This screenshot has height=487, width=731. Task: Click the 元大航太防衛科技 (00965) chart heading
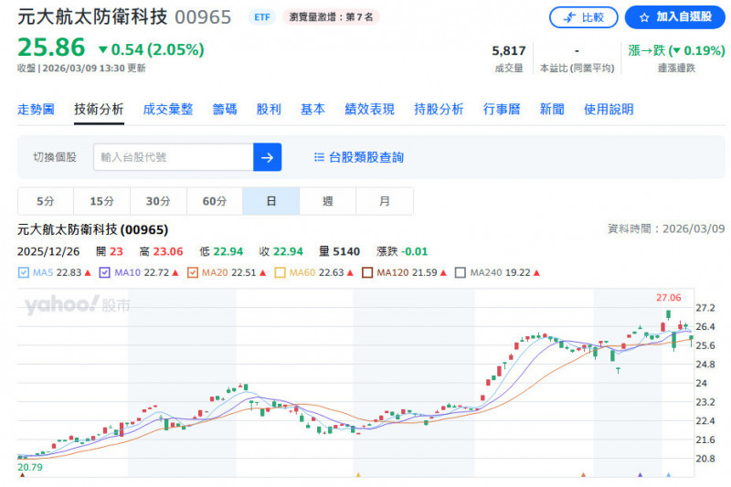click(93, 229)
